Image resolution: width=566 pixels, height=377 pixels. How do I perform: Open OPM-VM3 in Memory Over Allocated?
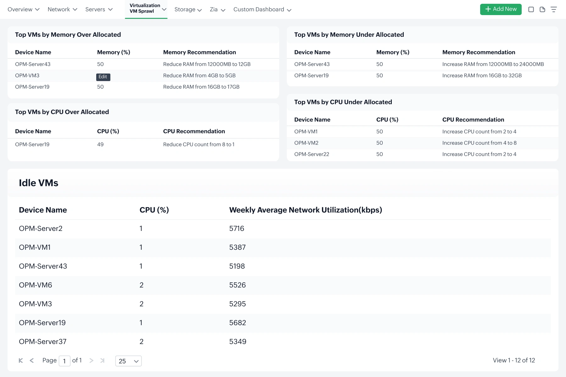coord(27,75)
